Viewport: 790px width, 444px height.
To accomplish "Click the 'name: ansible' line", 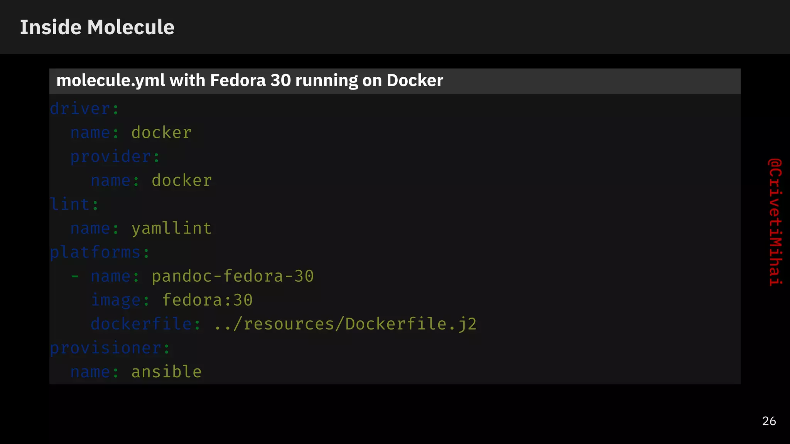I will click(136, 372).
